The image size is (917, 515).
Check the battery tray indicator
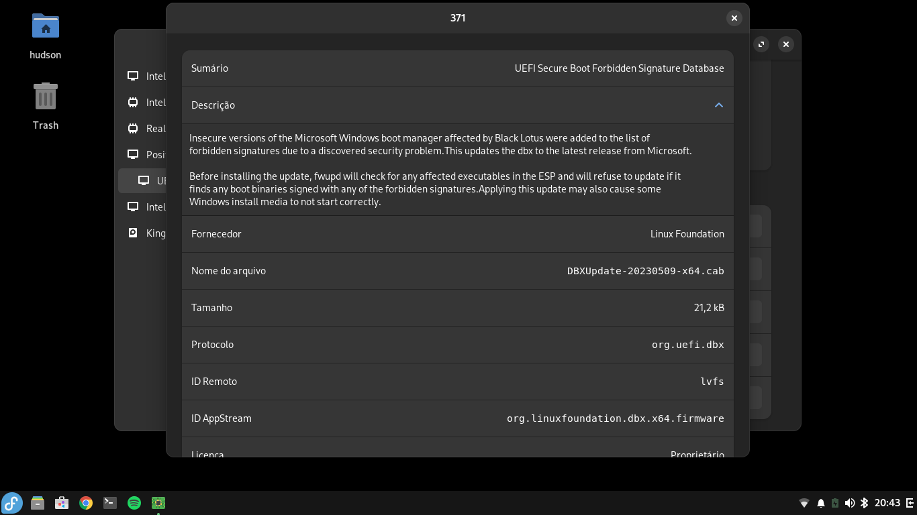point(835,503)
